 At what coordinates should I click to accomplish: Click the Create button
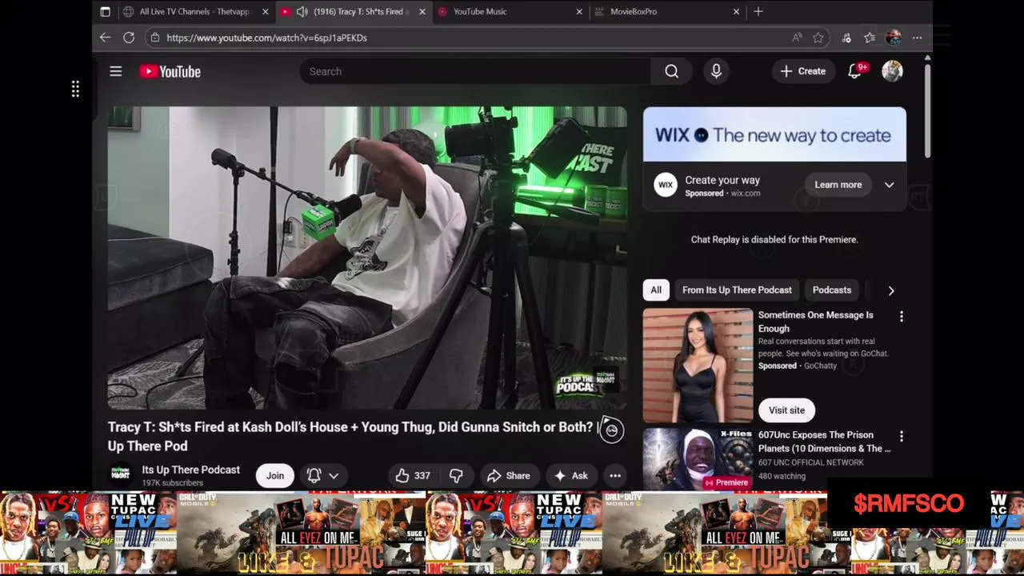tap(803, 71)
